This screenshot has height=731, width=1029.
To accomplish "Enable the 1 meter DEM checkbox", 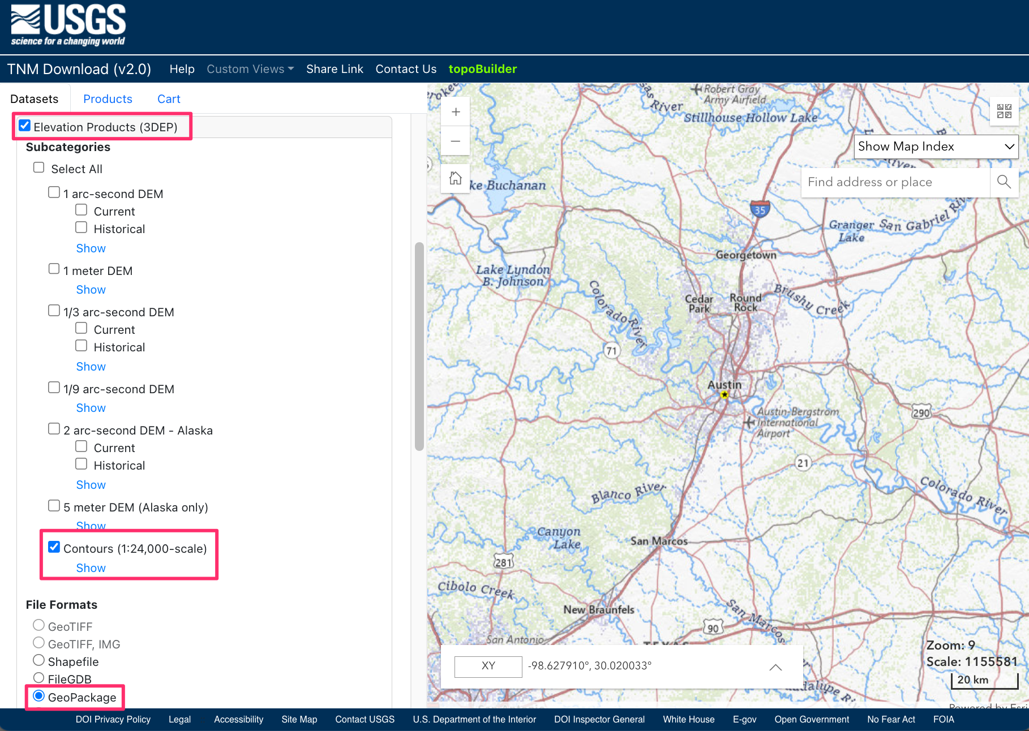I will point(54,269).
